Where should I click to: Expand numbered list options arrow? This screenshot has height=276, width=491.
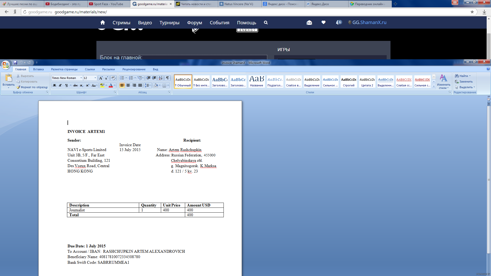pyautogui.click(x=135, y=78)
